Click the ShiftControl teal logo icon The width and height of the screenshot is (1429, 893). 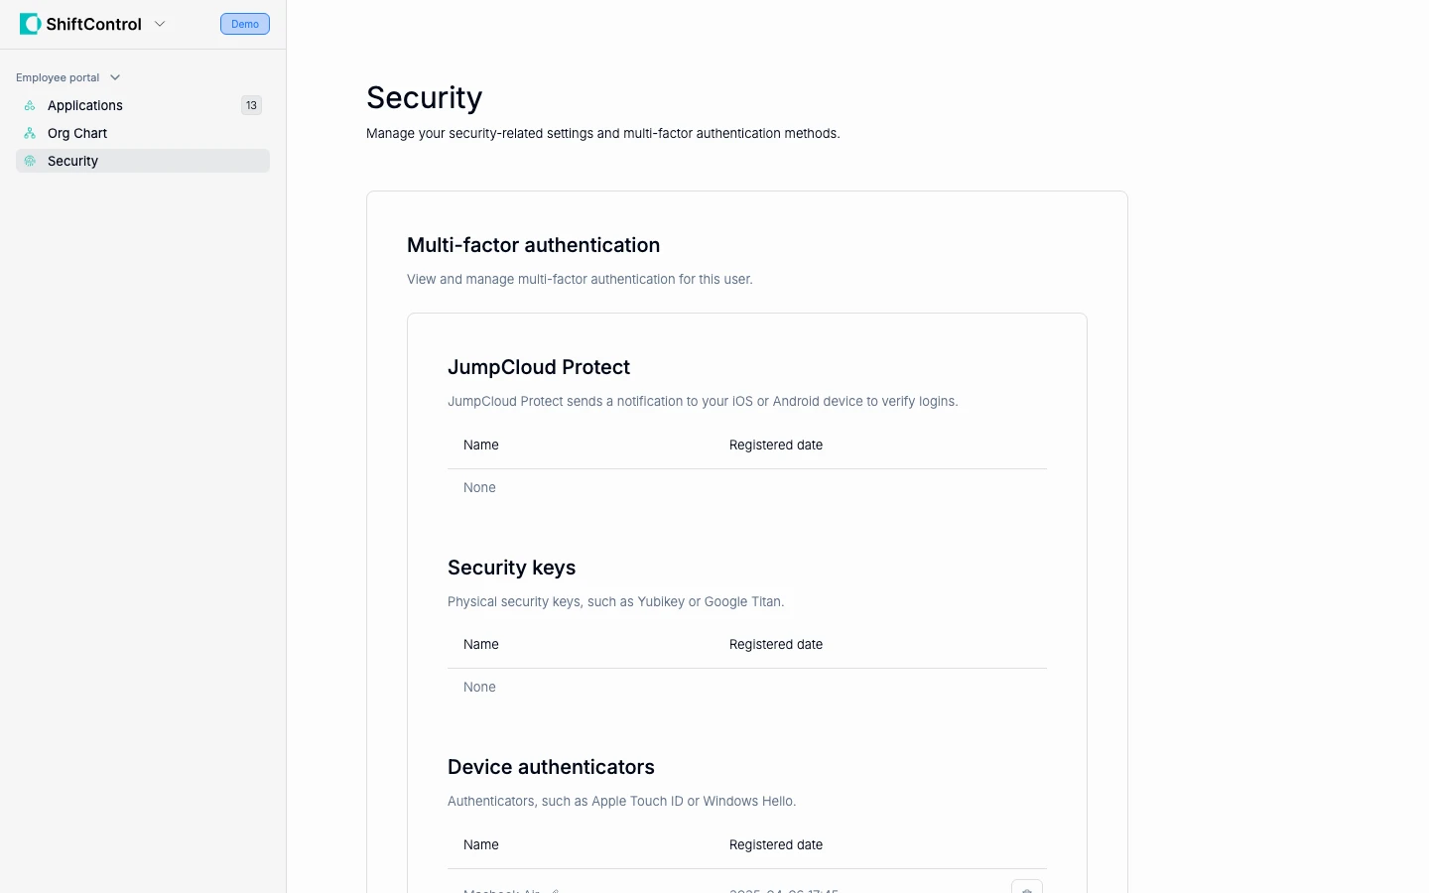30,24
